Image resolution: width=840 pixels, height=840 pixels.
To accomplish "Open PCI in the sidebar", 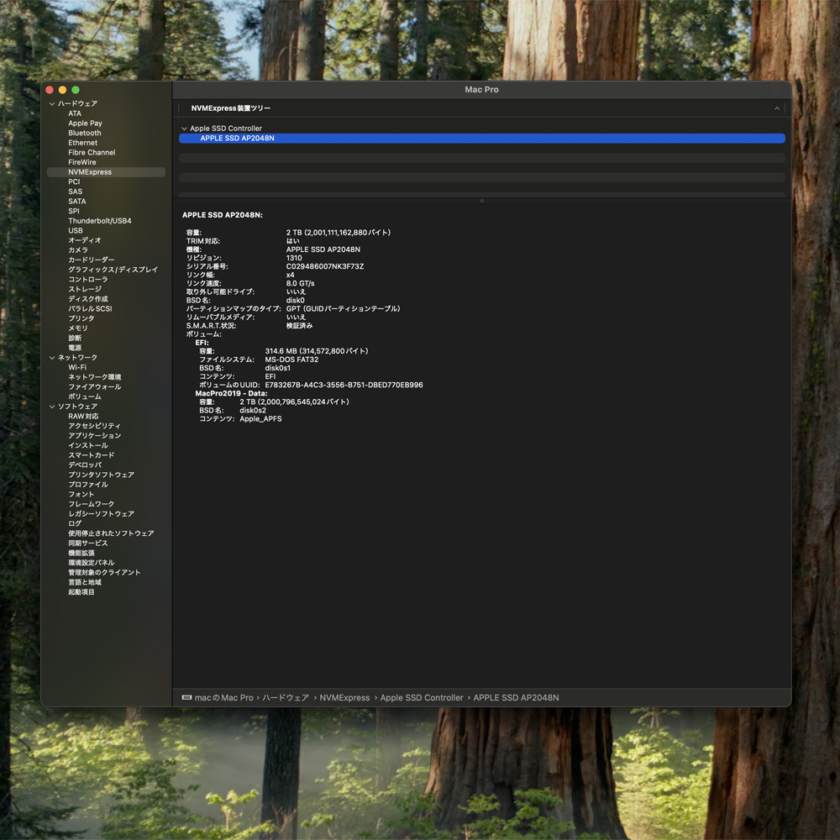I will (x=74, y=181).
